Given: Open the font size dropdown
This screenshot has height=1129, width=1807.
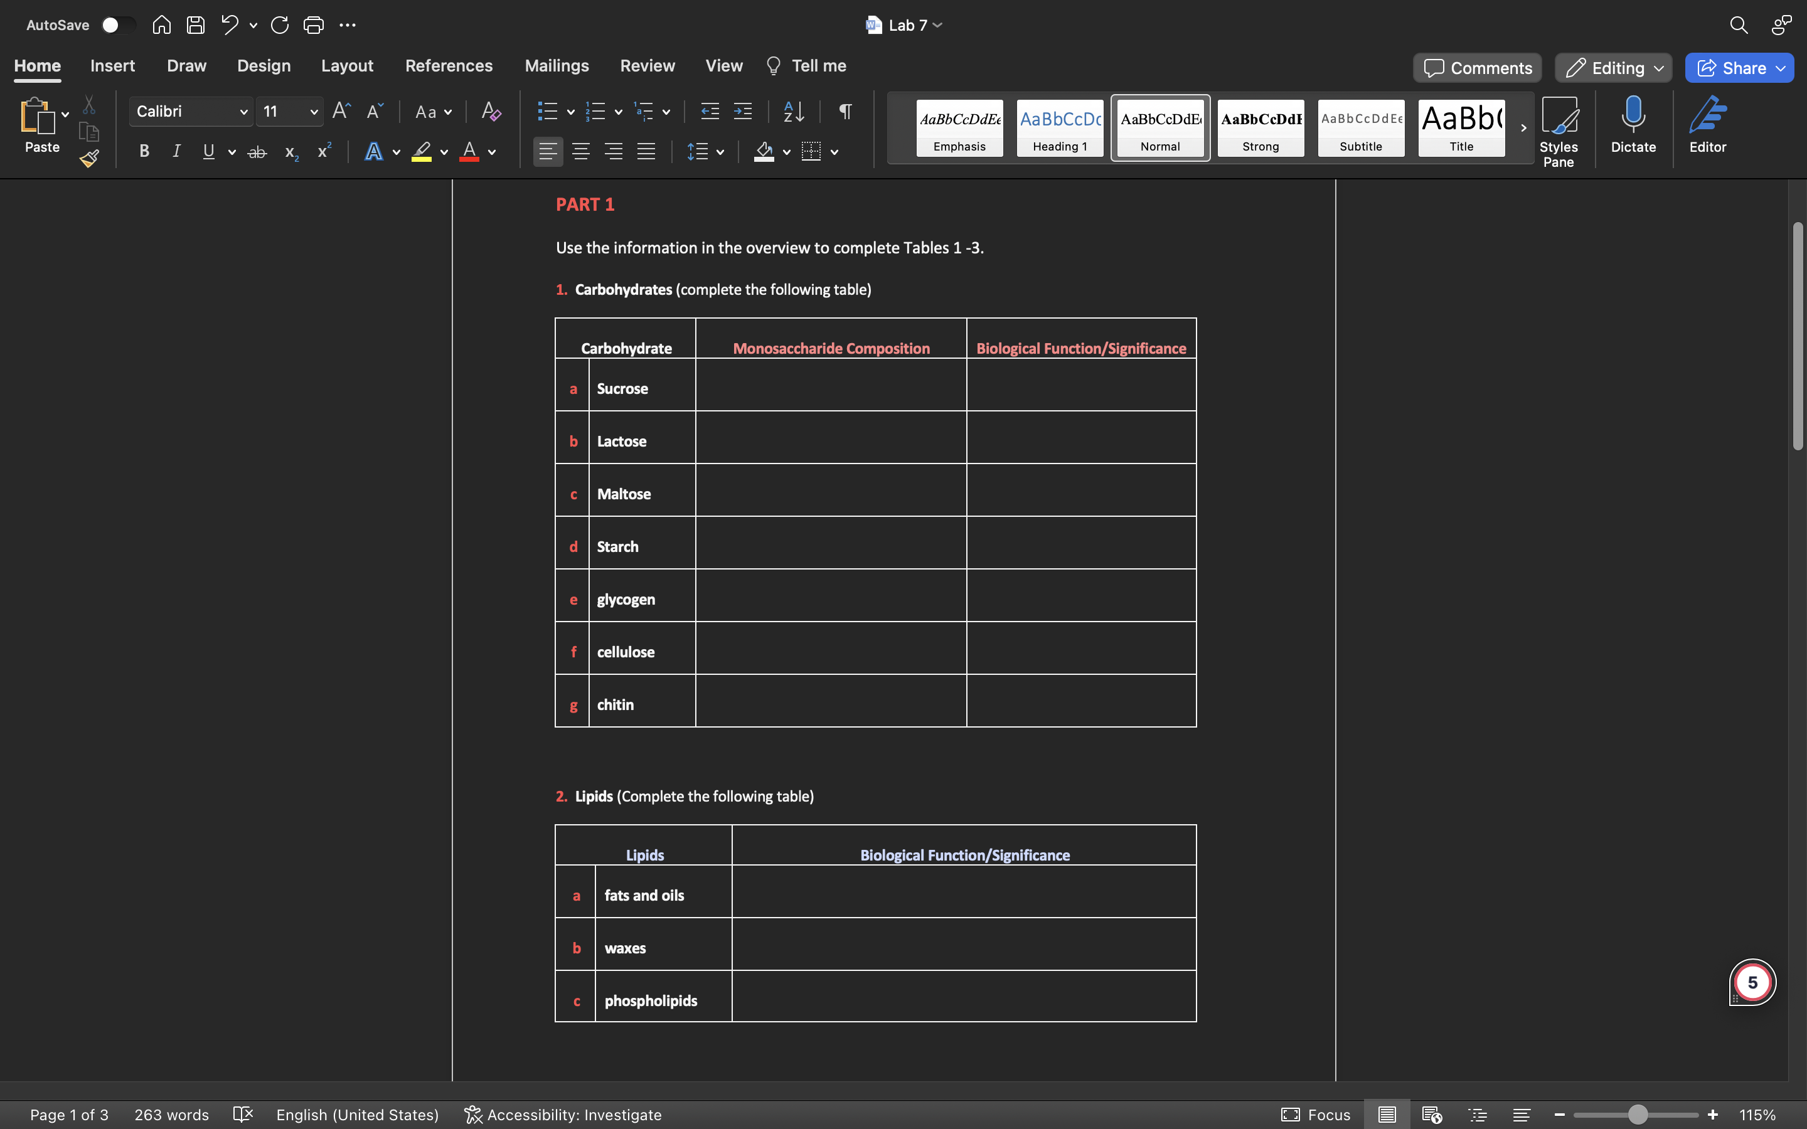Looking at the screenshot, I should (314, 111).
